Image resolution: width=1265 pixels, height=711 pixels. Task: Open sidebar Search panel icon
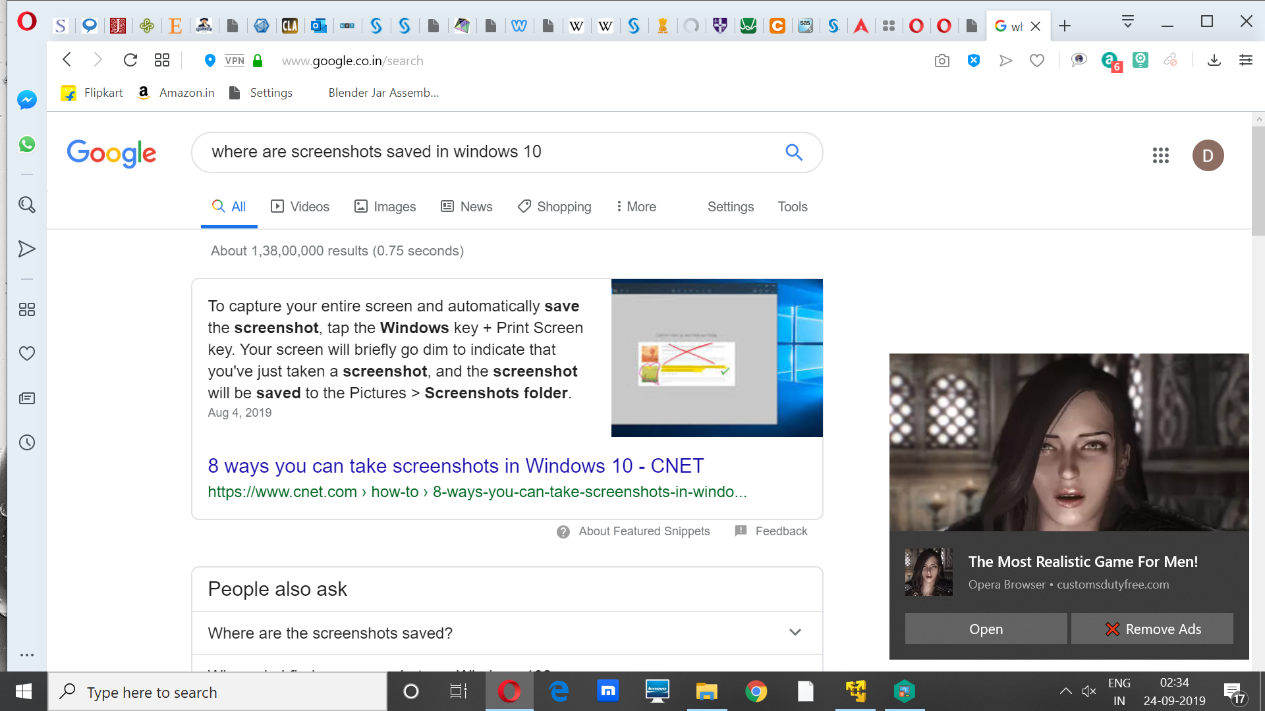click(27, 205)
